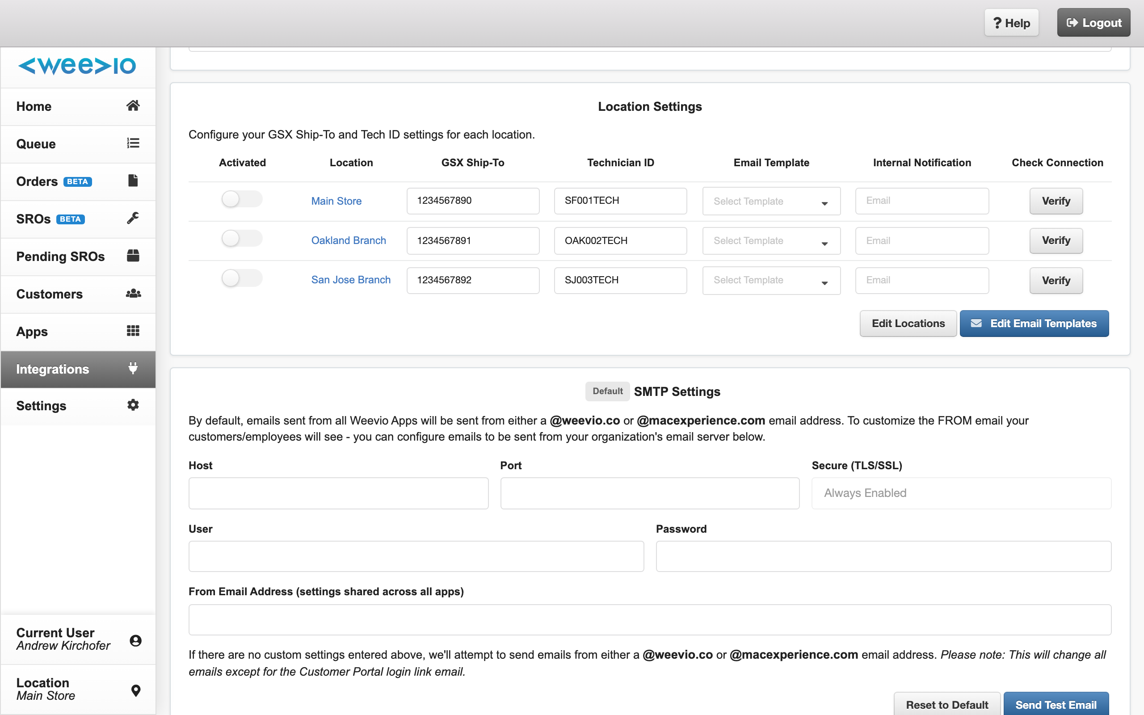
Task: Open the Main Store location link
Action: [x=336, y=201]
